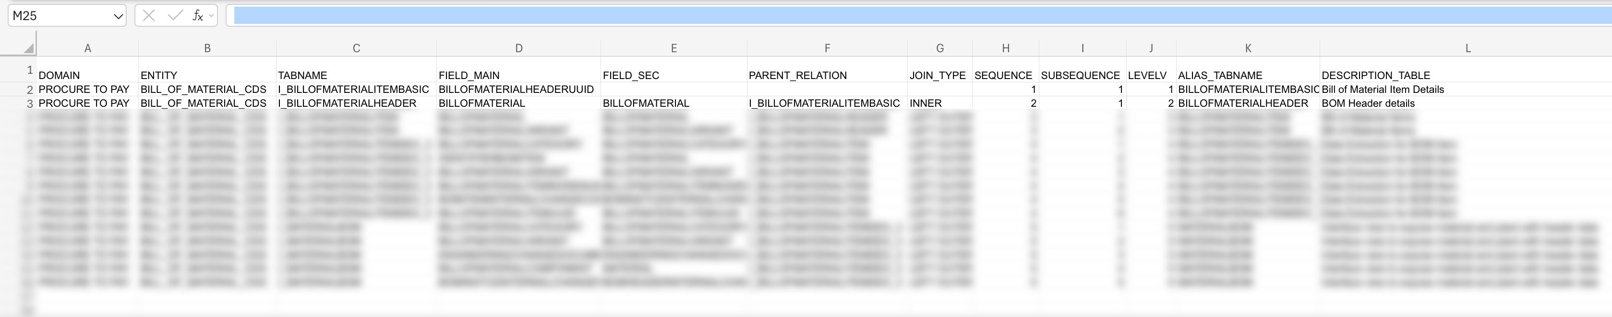Select row 3 by its row number
1612x317 pixels.
point(29,103)
